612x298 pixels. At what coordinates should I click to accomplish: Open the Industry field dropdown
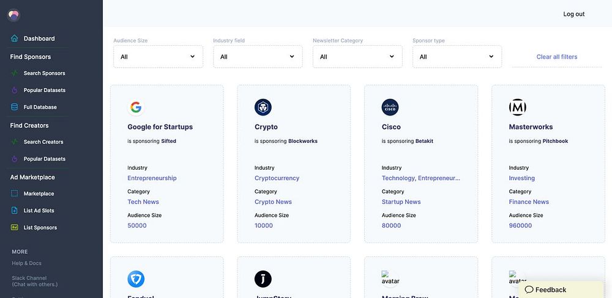[258, 56]
